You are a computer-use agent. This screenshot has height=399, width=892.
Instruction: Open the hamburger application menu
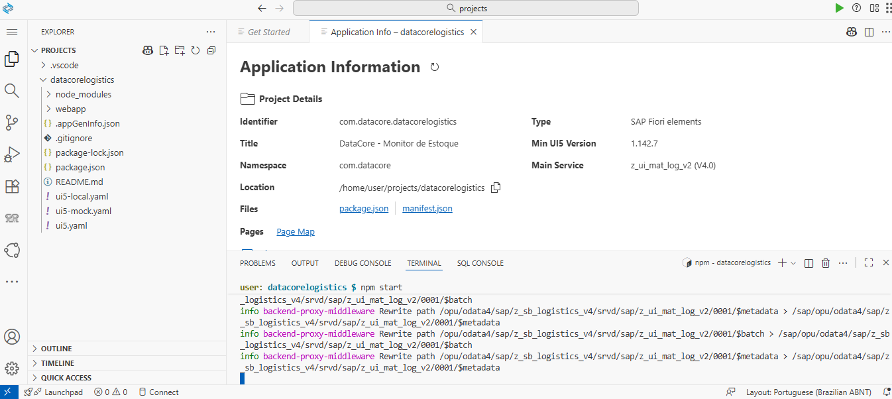coord(12,32)
